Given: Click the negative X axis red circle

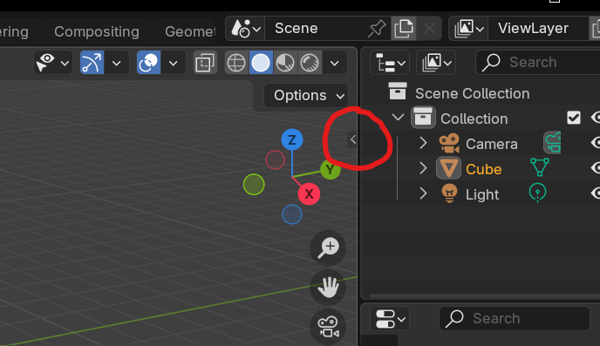Looking at the screenshot, I should 275,159.
